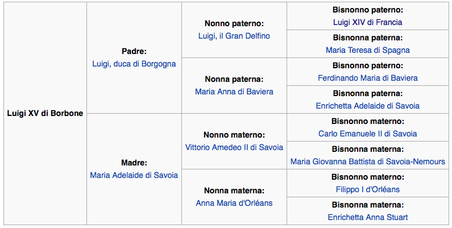Click the Nonno materno label

point(234,135)
